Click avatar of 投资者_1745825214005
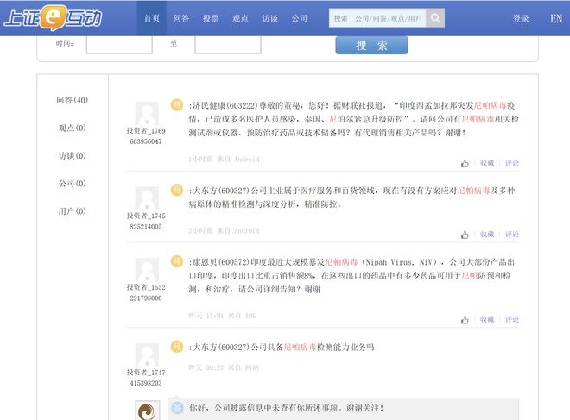The image size is (570, 420). coord(147,198)
